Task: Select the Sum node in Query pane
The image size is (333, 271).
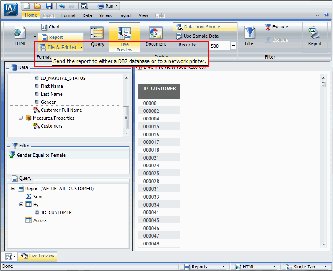Action: pyautogui.click(x=38, y=197)
